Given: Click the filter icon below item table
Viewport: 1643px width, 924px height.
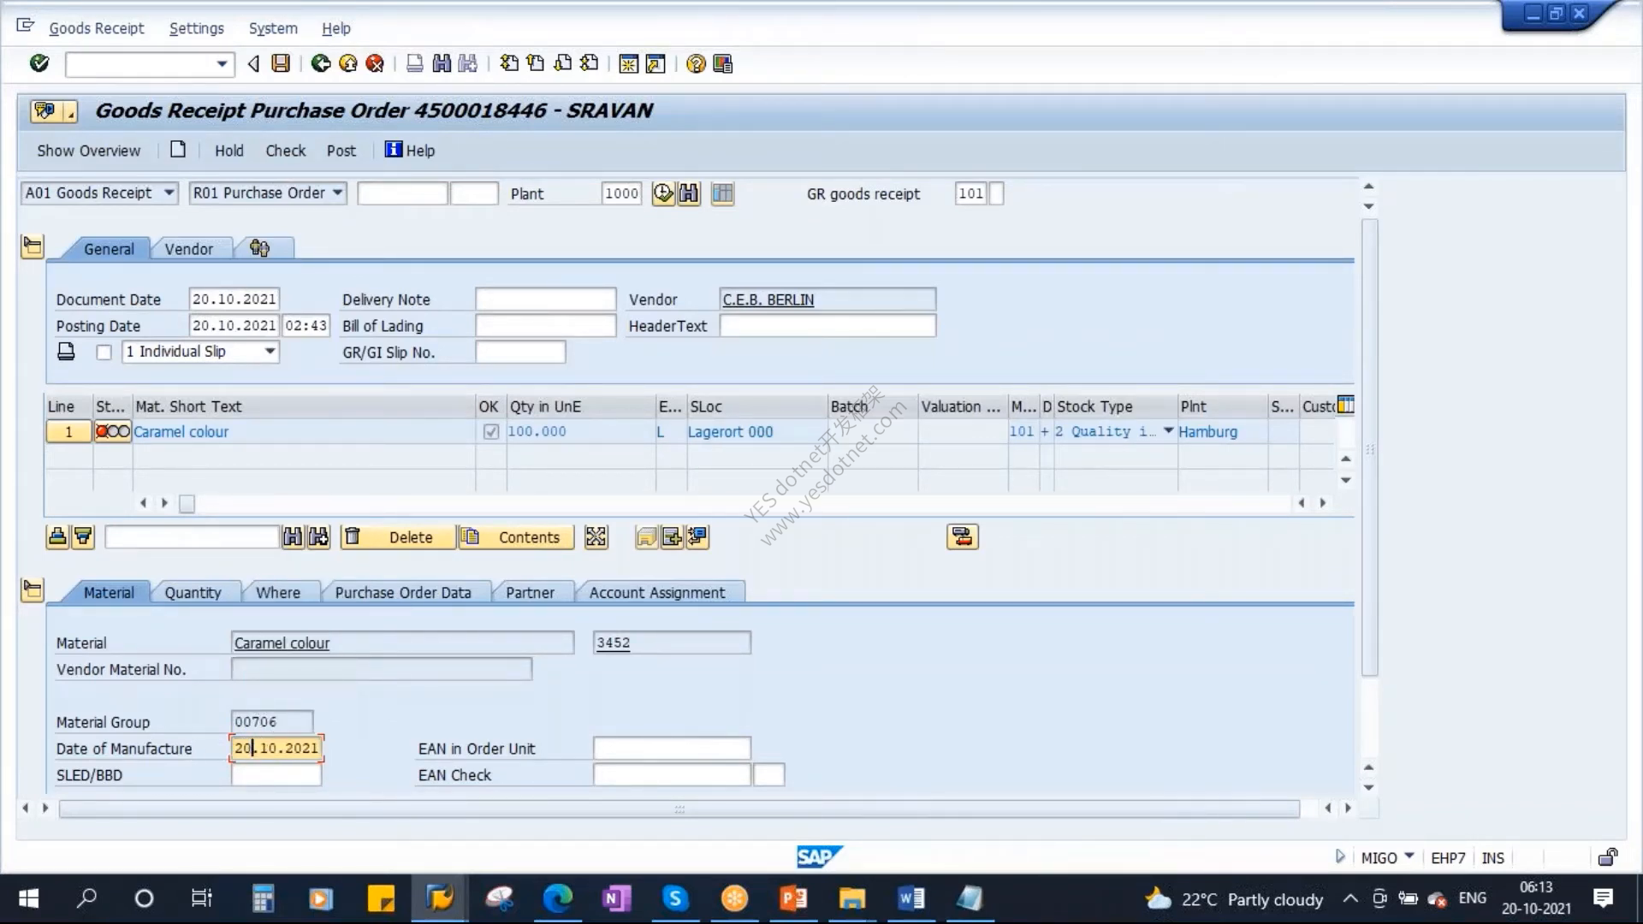Looking at the screenshot, I should (x=83, y=536).
